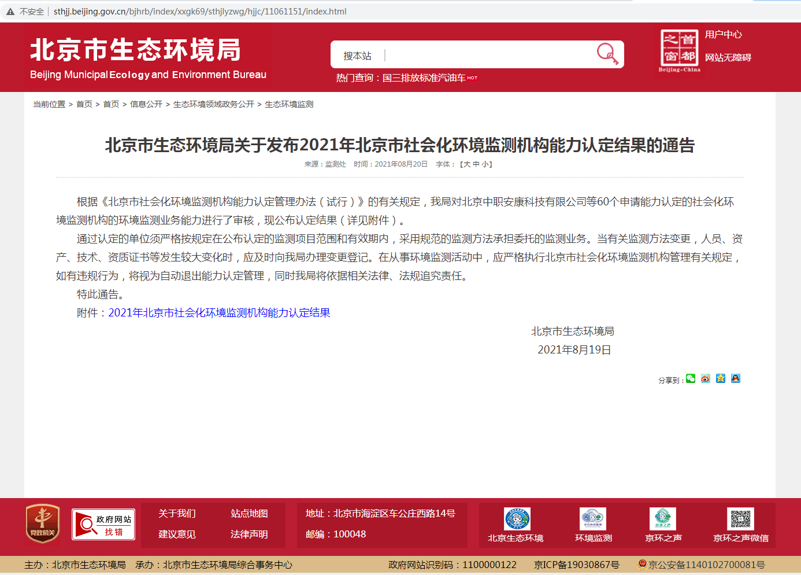Click inside the site search input box

coord(462,54)
